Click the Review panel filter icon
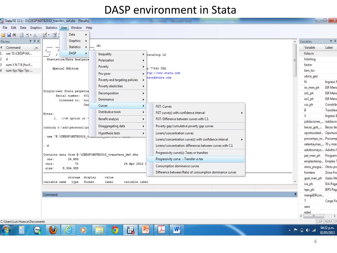This screenshot has width=337, height=253. [x=30, y=41]
